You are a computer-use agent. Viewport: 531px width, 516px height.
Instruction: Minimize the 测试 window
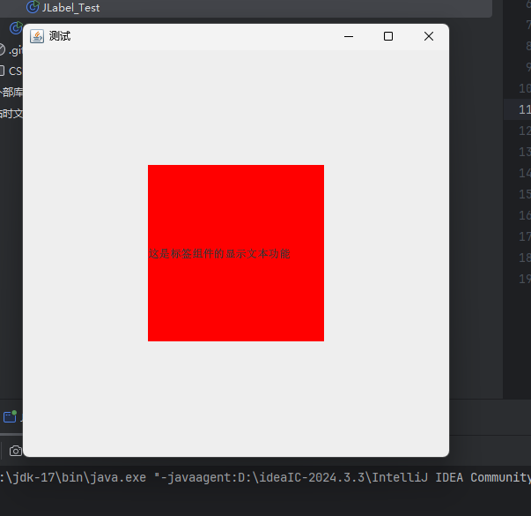(349, 36)
